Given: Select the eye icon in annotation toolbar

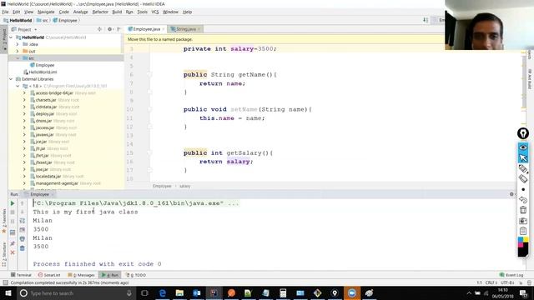Looking at the screenshot, I should tap(523, 147).
